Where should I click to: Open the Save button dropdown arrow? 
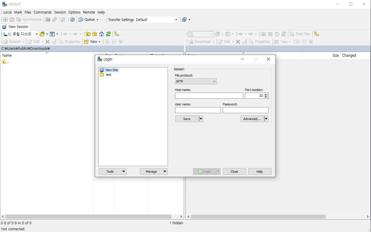coord(201,119)
